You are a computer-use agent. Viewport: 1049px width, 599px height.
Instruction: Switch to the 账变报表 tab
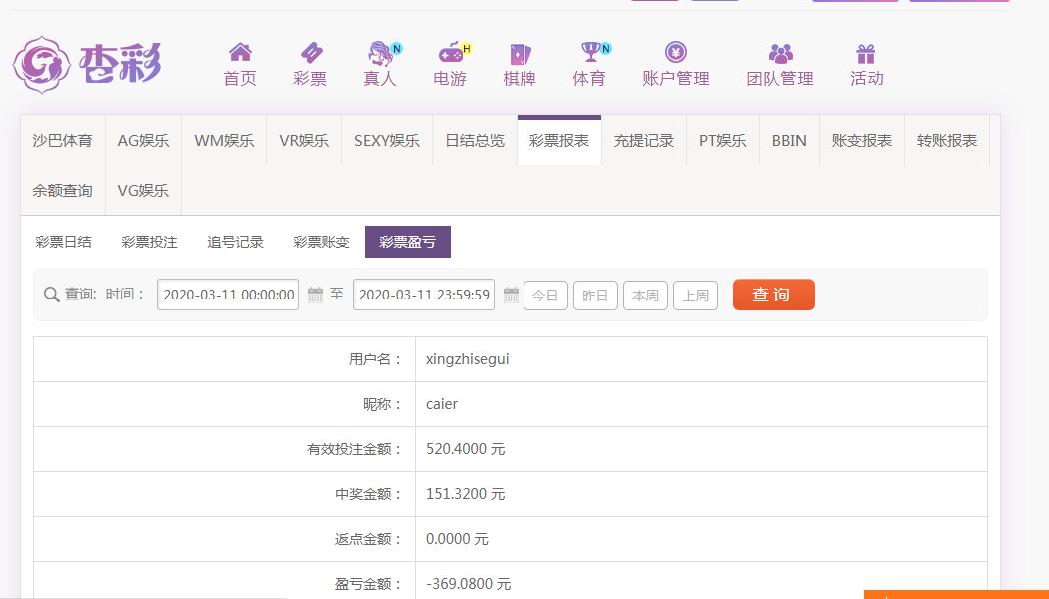862,141
